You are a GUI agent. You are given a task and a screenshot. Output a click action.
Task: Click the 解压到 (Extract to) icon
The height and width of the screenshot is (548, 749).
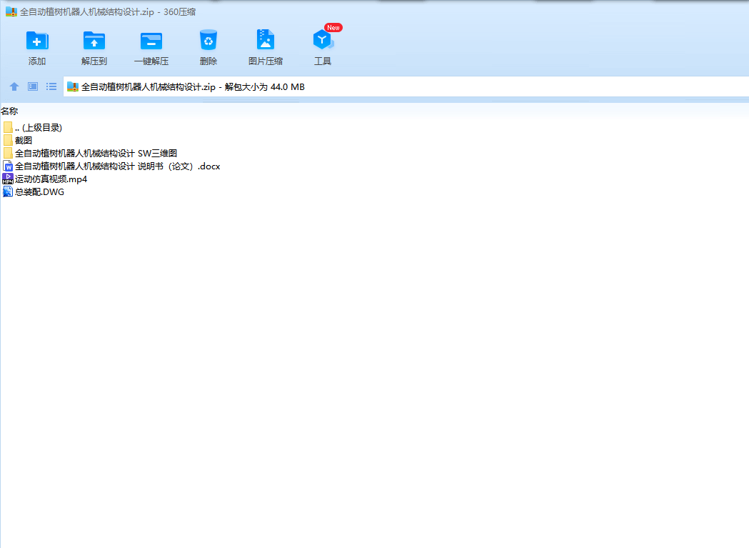[x=94, y=40]
